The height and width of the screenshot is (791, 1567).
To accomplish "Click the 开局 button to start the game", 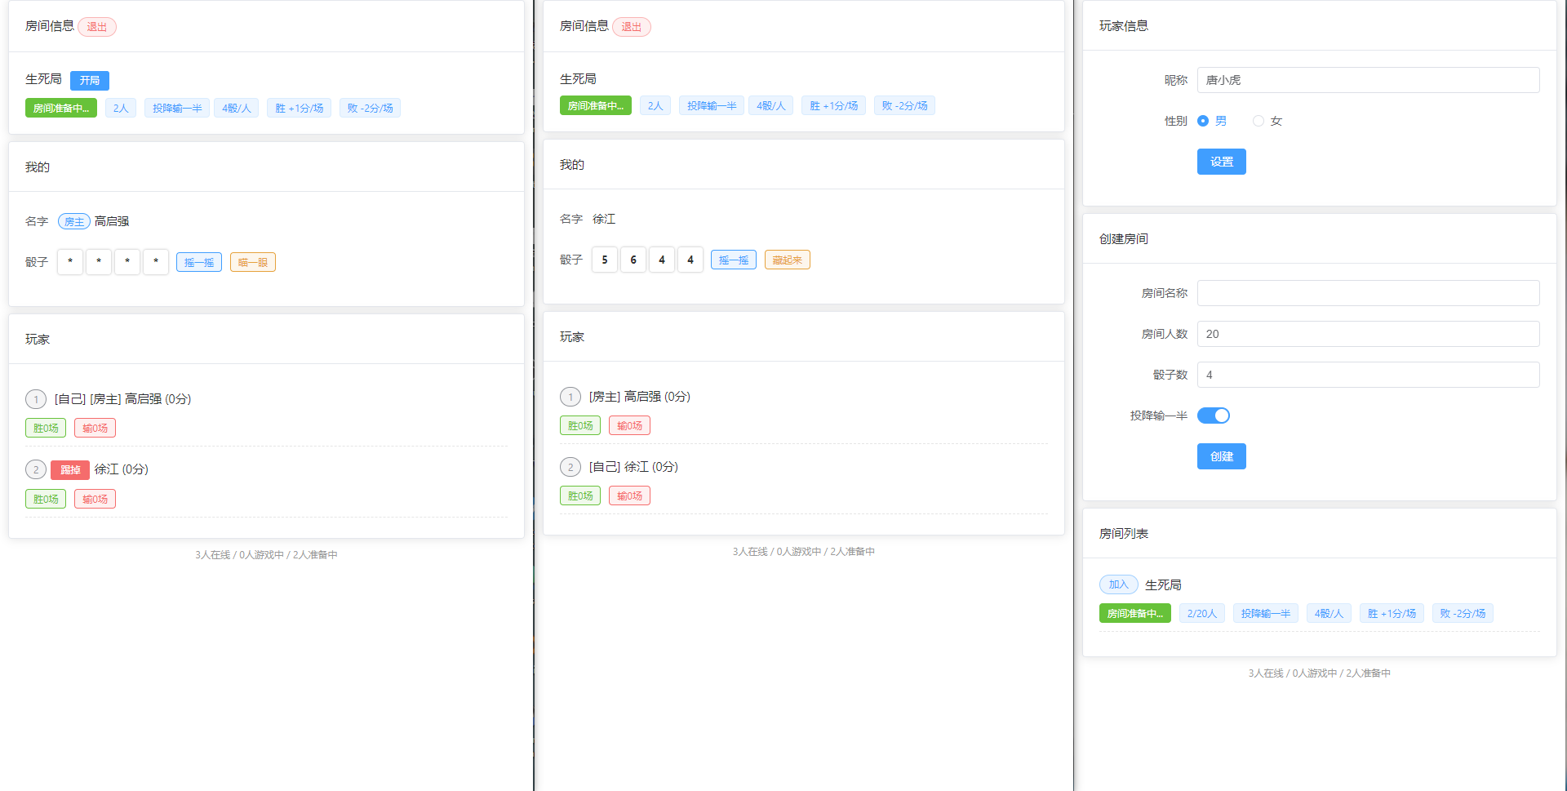I will click(89, 80).
